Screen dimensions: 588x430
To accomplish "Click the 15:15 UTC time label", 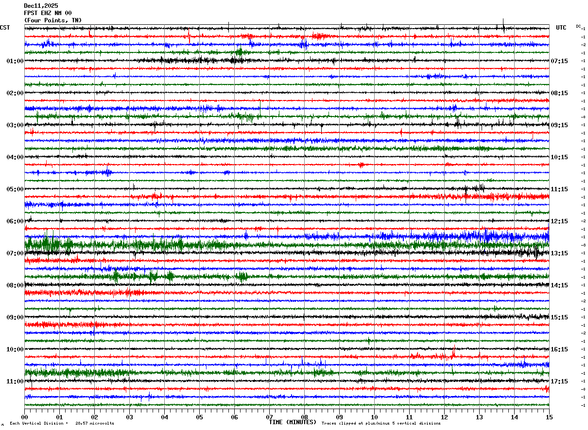I will tap(559, 317).
